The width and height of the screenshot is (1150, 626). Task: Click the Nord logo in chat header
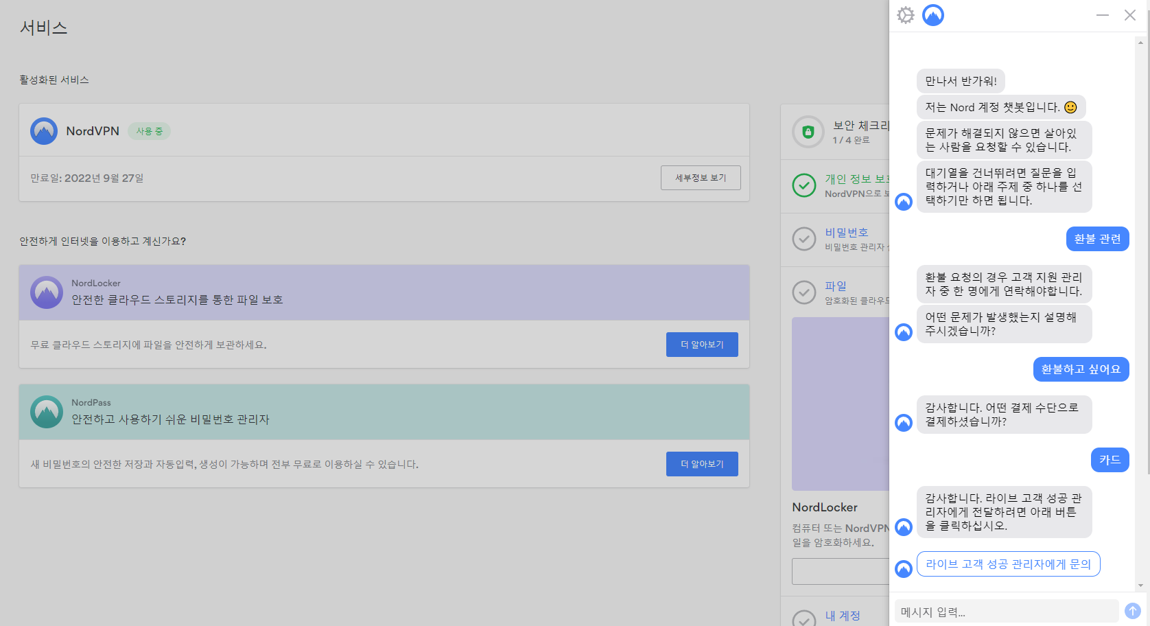(x=933, y=15)
